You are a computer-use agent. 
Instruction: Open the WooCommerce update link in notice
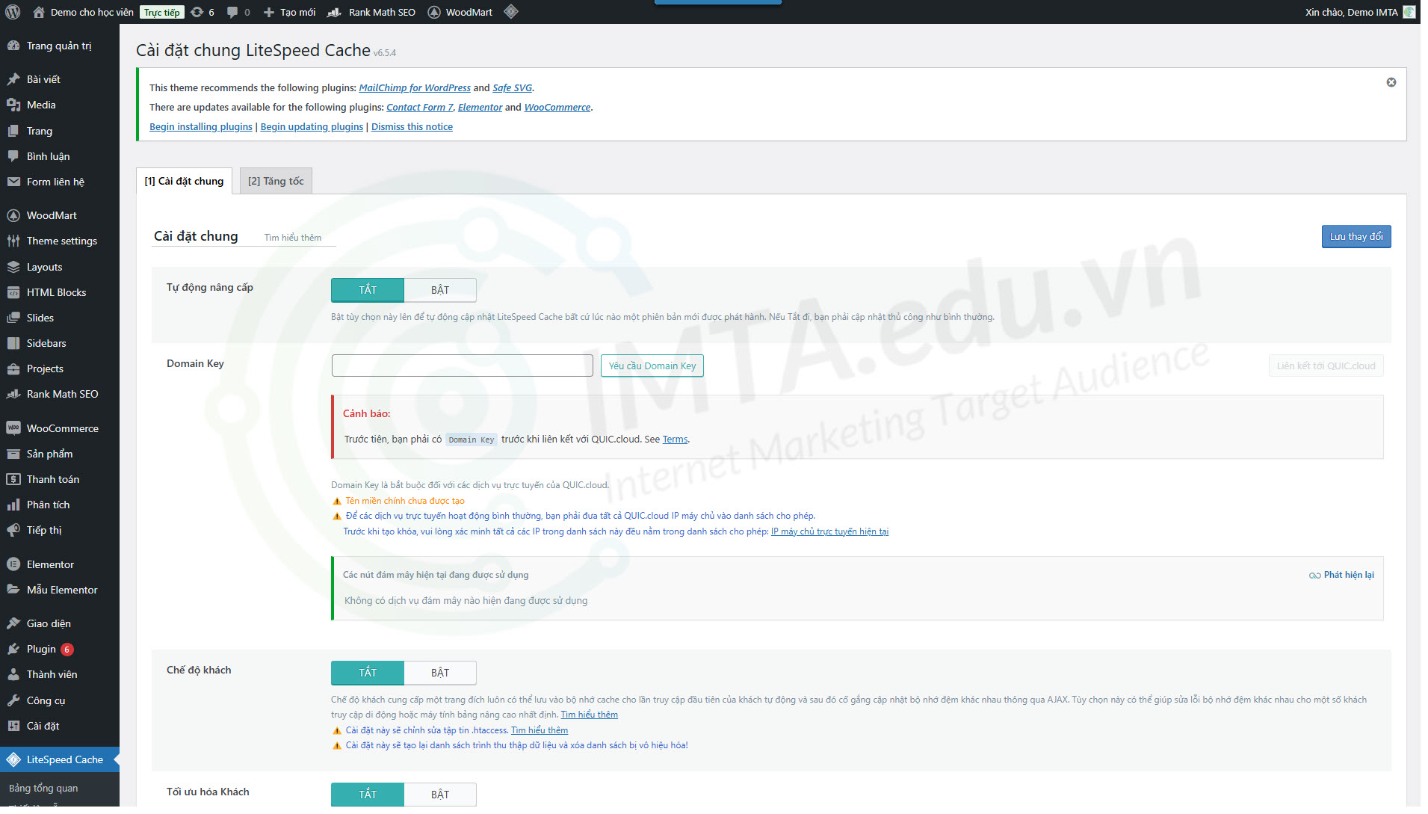(x=557, y=107)
